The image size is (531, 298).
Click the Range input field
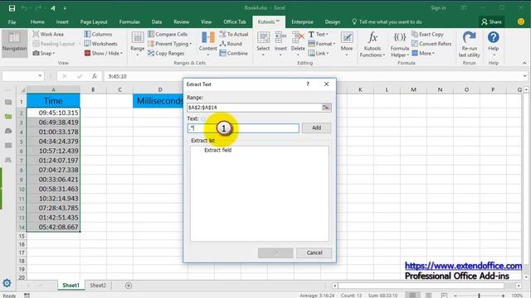pyautogui.click(x=255, y=108)
